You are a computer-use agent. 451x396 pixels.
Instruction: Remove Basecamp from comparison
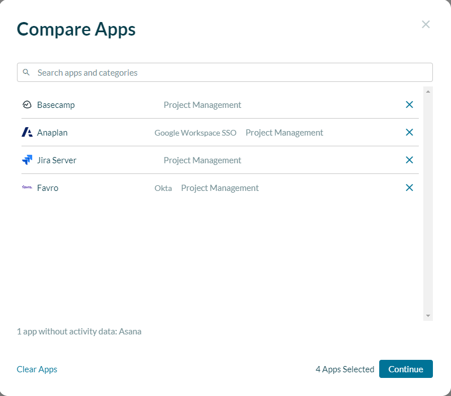pos(409,105)
